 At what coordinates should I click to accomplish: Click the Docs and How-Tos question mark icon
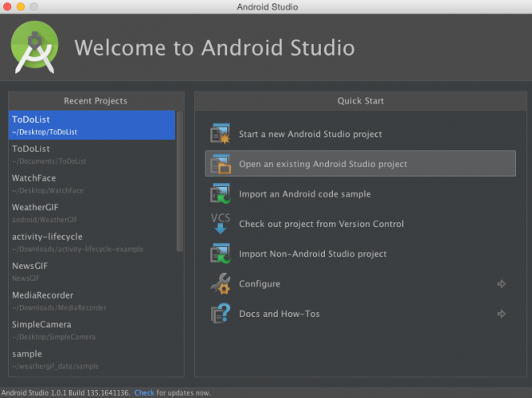tap(220, 314)
